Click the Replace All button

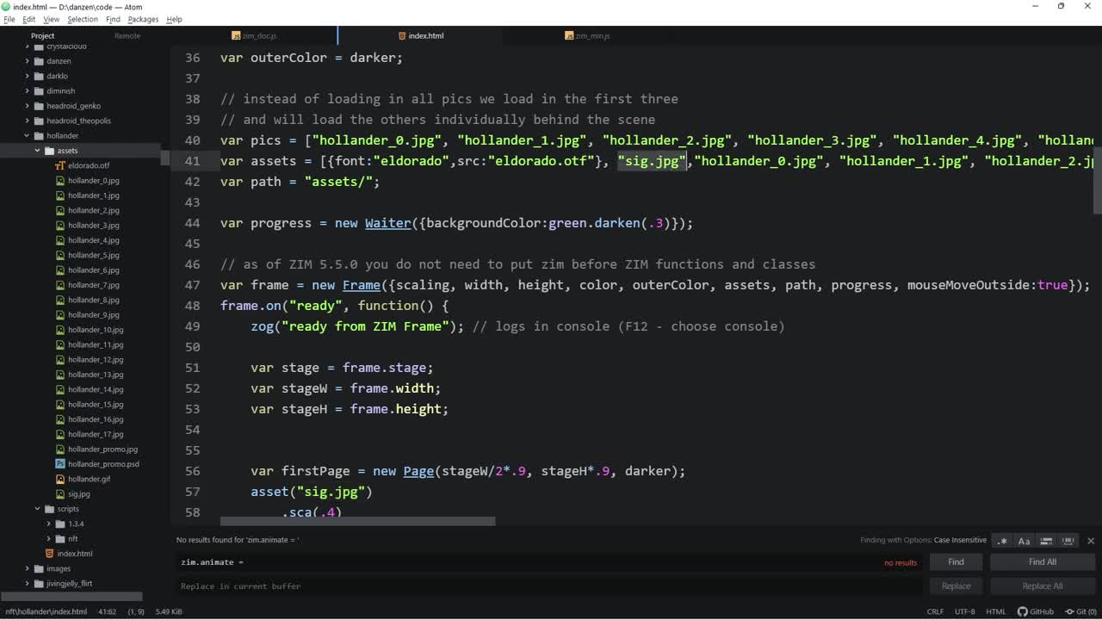(1042, 586)
